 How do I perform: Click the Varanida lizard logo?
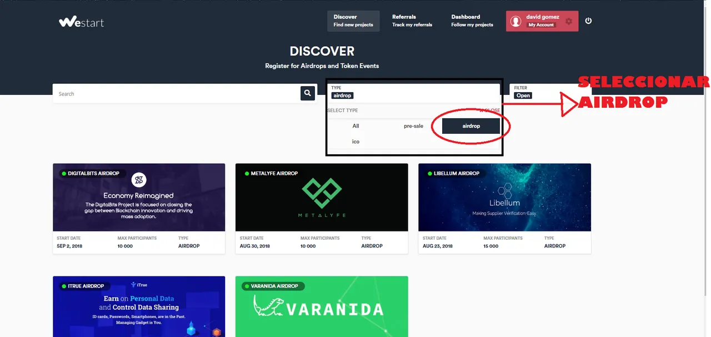[x=269, y=306]
